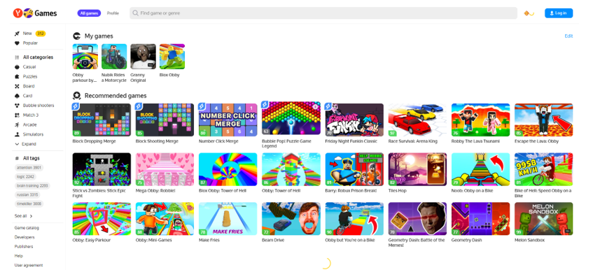Open the Game catalog link
The height and width of the screenshot is (270, 600).
27,228
